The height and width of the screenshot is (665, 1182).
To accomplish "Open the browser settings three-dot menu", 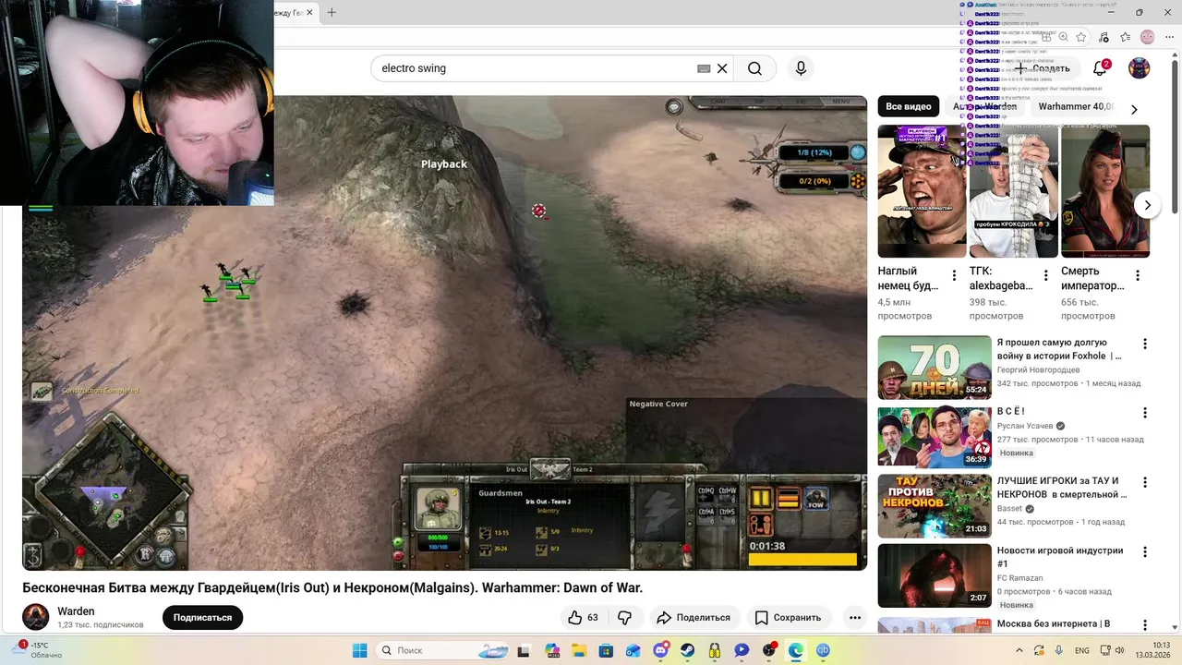I will click(x=1169, y=37).
